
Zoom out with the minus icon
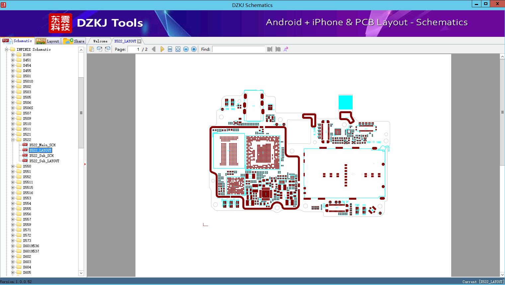pyautogui.click(x=186, y=49)
